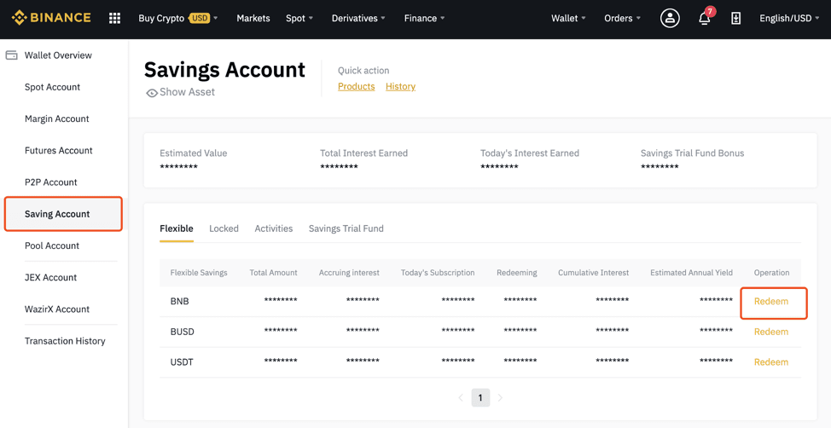The height and width of the screenshot is (428, 831).
Task: Click the Redeeming column header
Action: pos(517,273)
